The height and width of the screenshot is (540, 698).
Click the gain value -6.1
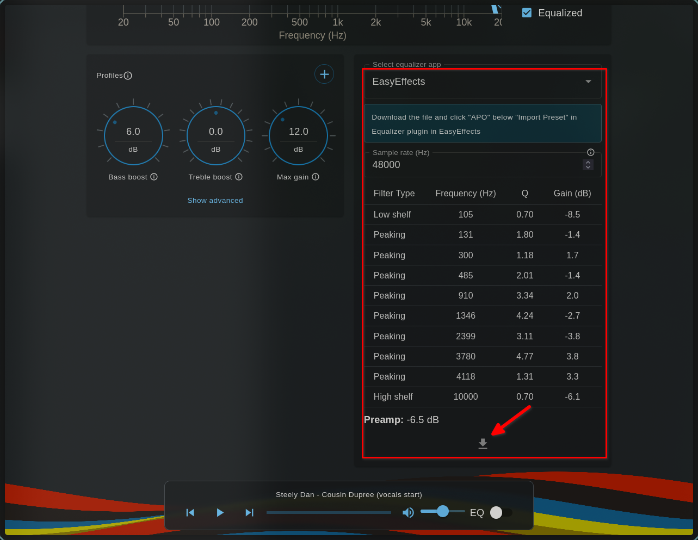pos(572,396)
